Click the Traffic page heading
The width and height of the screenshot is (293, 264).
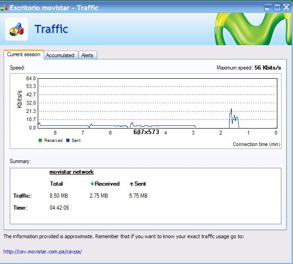[x=51, y=29]
